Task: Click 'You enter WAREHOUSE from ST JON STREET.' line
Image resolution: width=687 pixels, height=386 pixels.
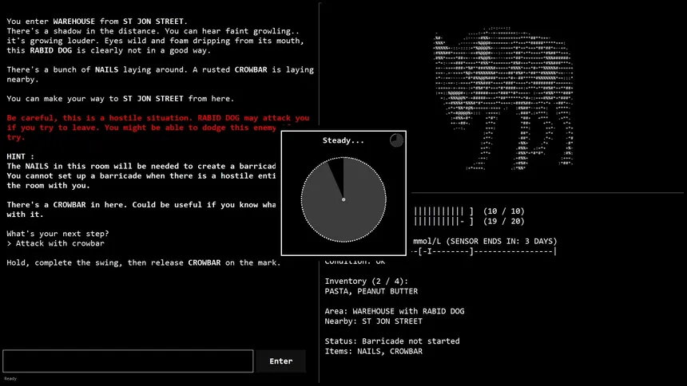Action: [x=97, y=22]
